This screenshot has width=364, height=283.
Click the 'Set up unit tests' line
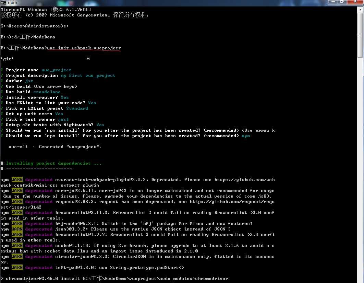32,114
